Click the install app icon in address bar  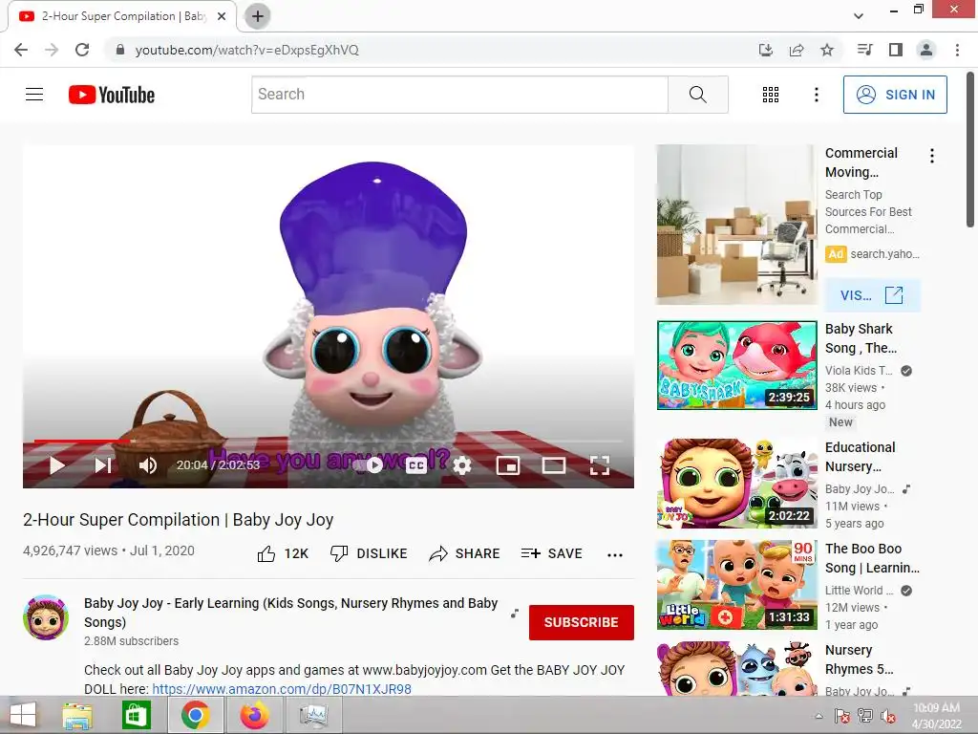click(765, 50)
